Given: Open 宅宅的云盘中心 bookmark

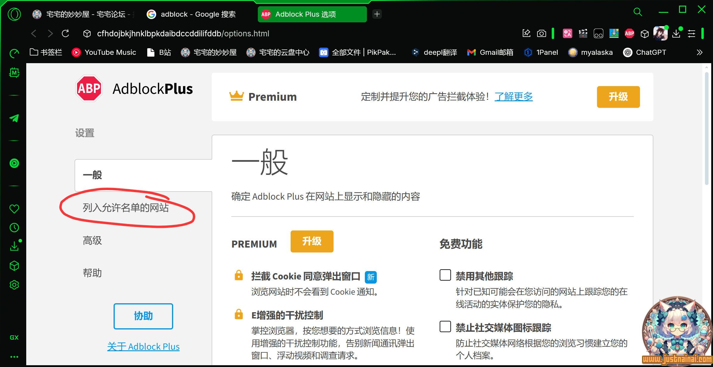Looking at the screenshot, I should [x=278, y=52].
